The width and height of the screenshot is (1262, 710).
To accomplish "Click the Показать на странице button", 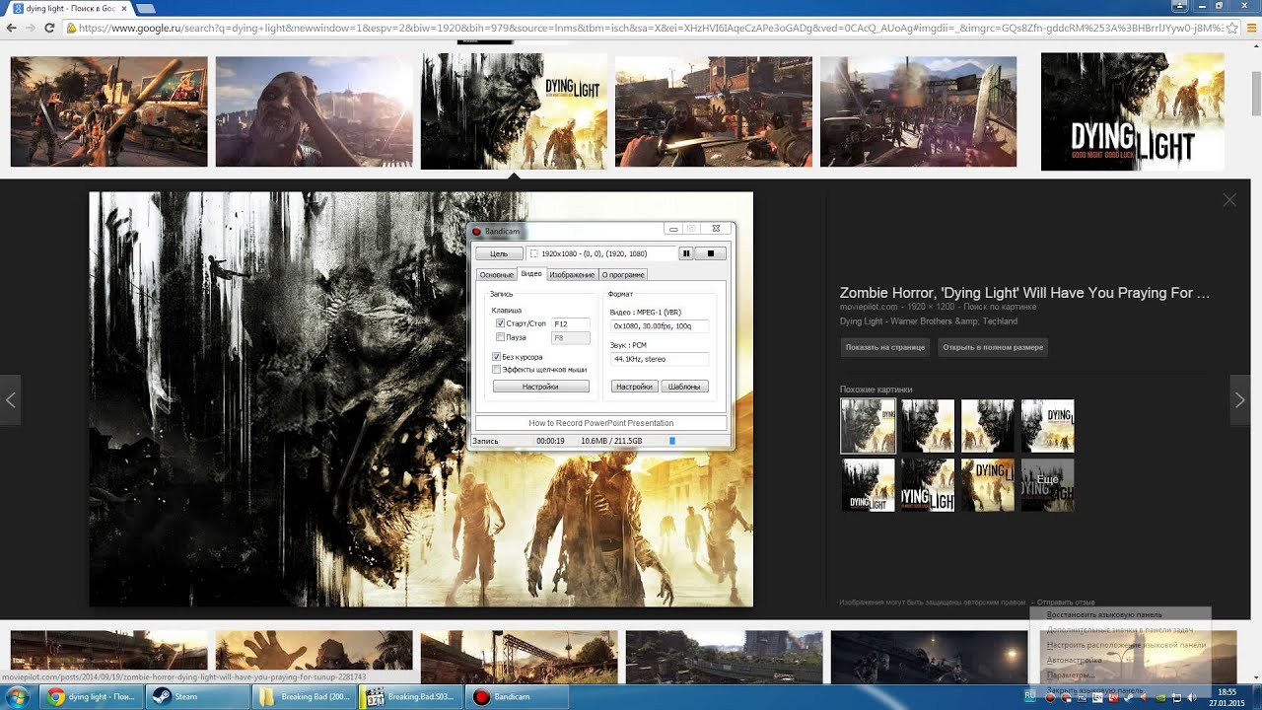I will 885,347.
